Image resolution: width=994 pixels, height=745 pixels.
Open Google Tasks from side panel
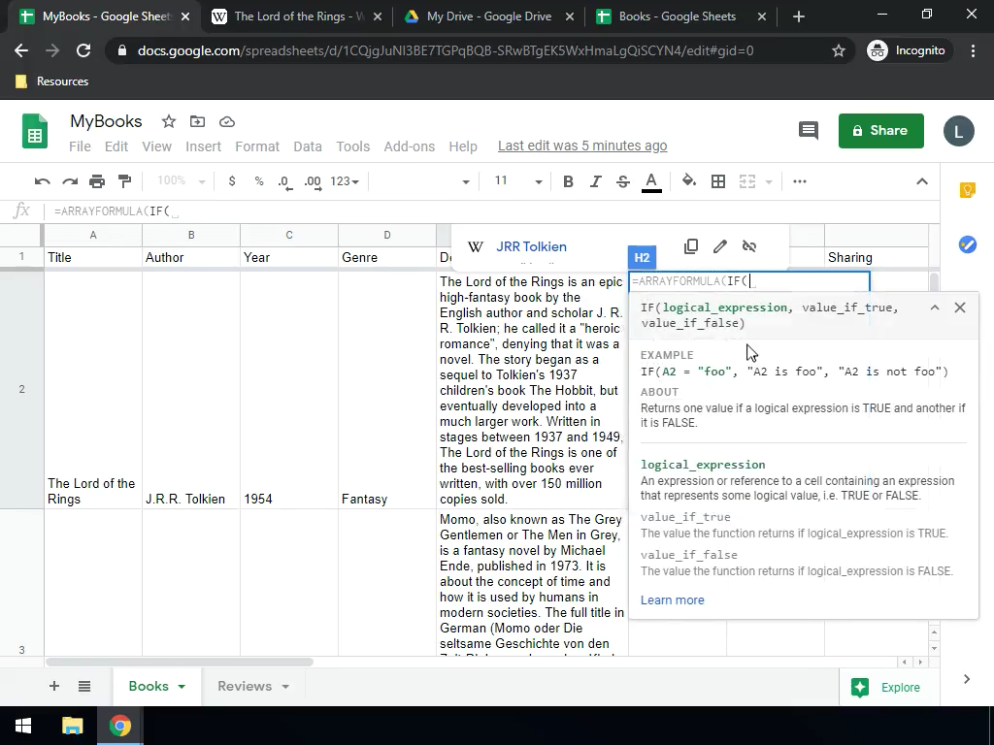pos(968,243)
